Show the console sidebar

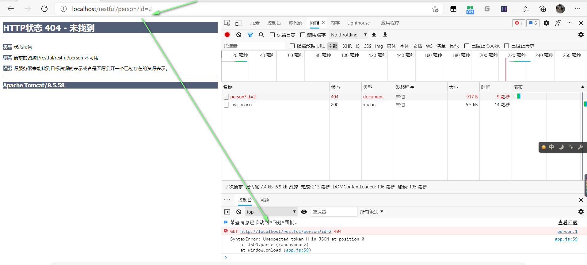tap(227, 212)
